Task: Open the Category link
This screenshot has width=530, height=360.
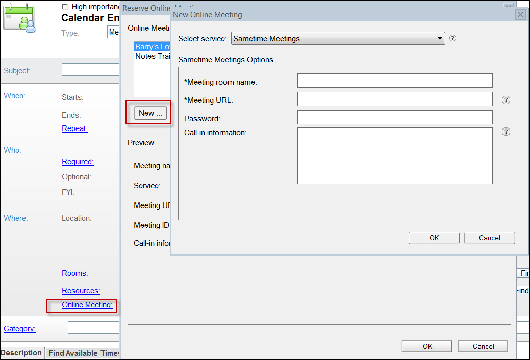Action: tap(19, 329)
